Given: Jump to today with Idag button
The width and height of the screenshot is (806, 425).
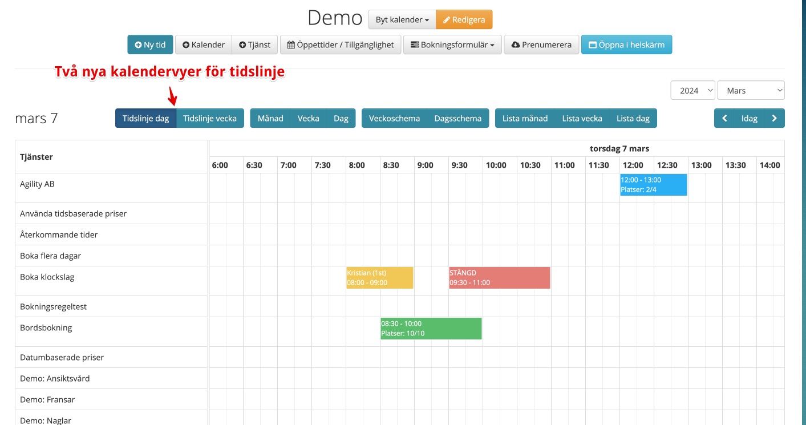Looking at the screenshot, I should click(749, 118).
